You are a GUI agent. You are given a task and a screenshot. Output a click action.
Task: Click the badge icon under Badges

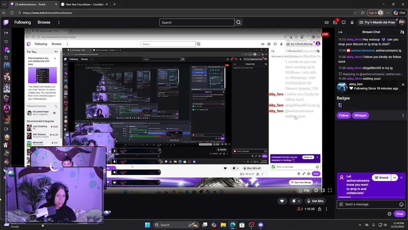pyautogui.click(x=340, y=105)
